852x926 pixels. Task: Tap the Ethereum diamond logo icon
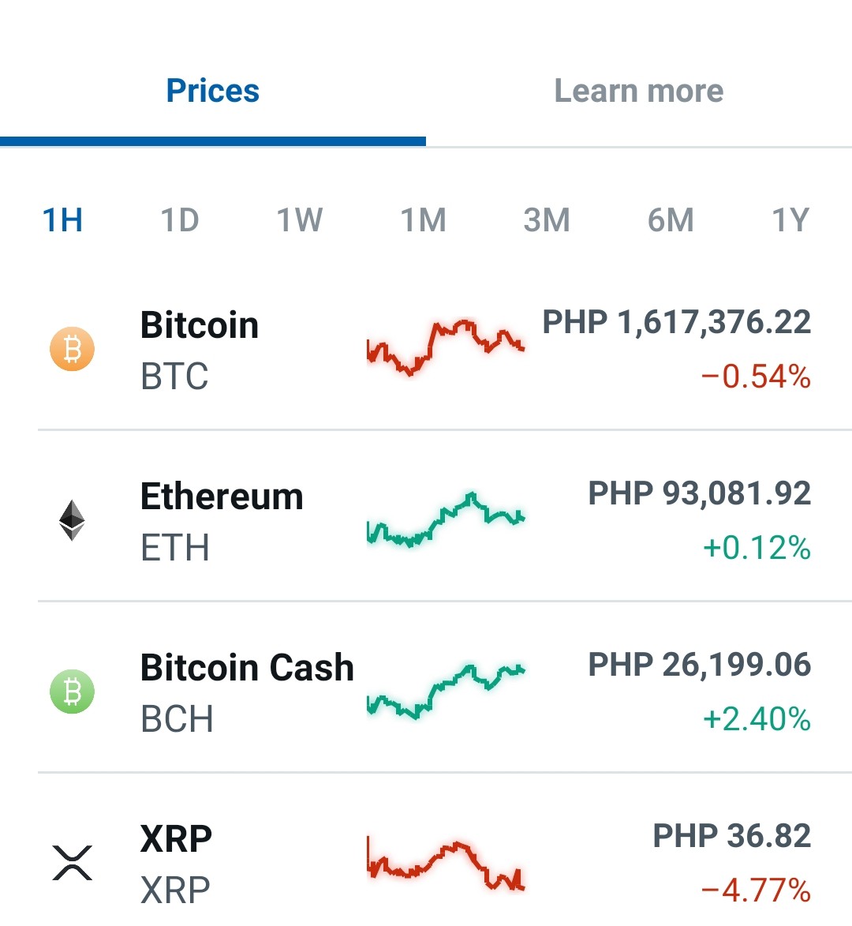coord(72,520)
